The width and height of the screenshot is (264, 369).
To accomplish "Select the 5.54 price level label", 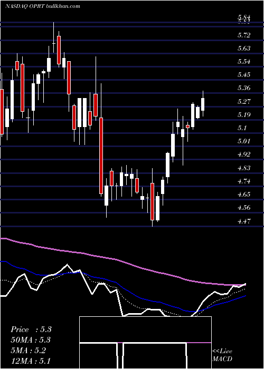I will [x=244, y=62].
